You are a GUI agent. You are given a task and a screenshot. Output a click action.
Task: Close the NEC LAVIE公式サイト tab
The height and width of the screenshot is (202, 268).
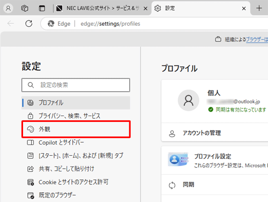pos(146,9)
